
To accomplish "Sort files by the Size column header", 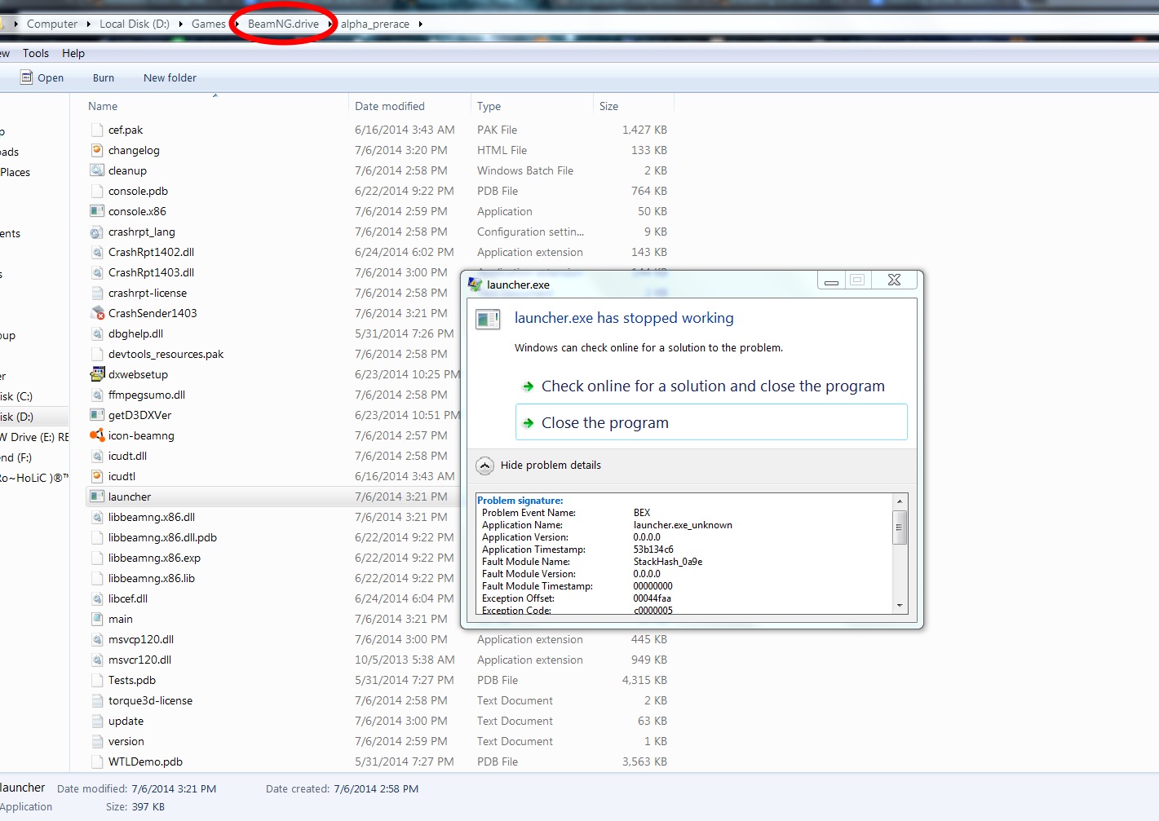I will [634, 106].
